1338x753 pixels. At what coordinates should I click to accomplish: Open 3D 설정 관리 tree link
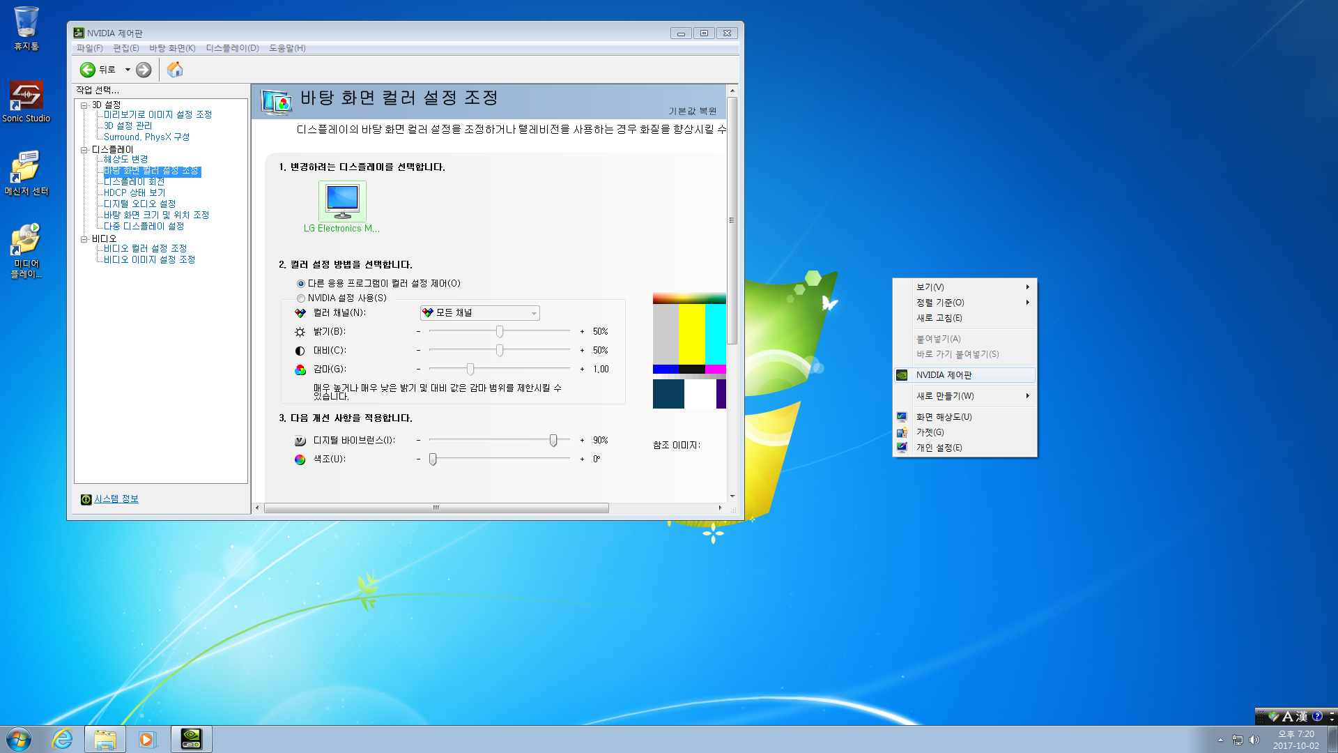point(128,126)
